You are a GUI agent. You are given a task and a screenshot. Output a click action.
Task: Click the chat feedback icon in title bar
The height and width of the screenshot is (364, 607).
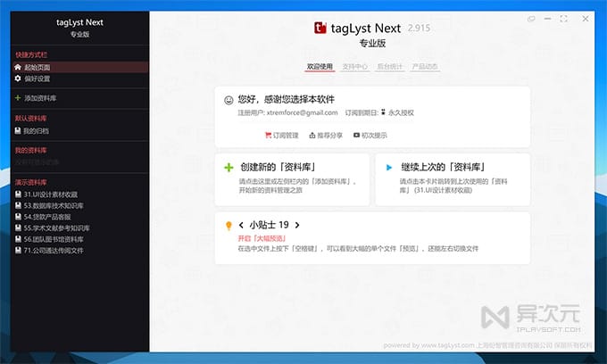531,19
